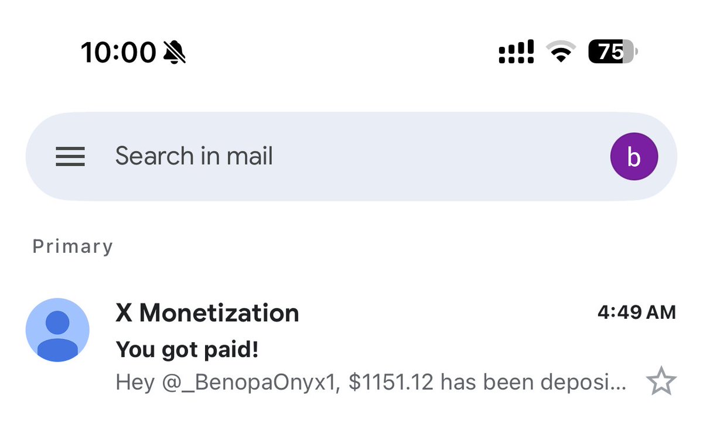Open the email from X Monetization
Viewport: 703px width, 430px height.
[351, 348]
